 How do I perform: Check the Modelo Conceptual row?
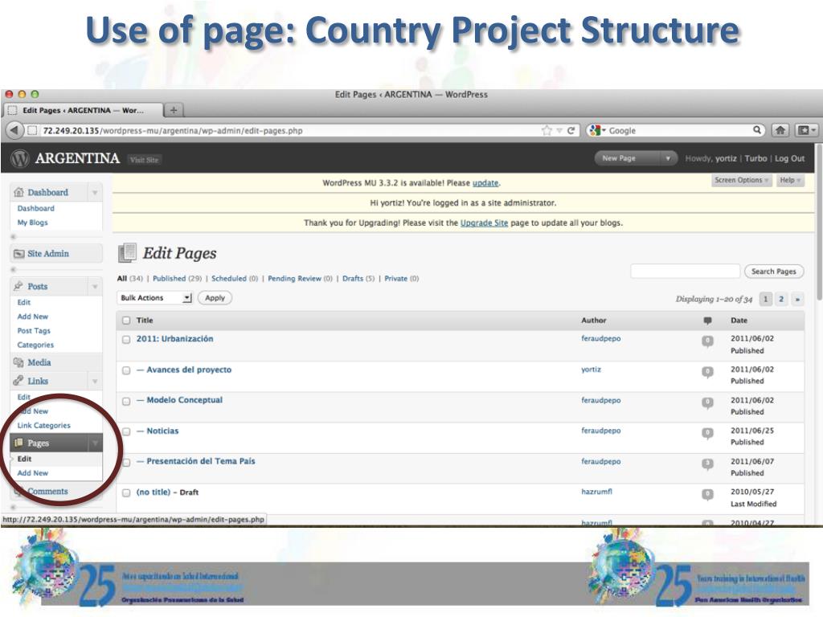[126, 401]
